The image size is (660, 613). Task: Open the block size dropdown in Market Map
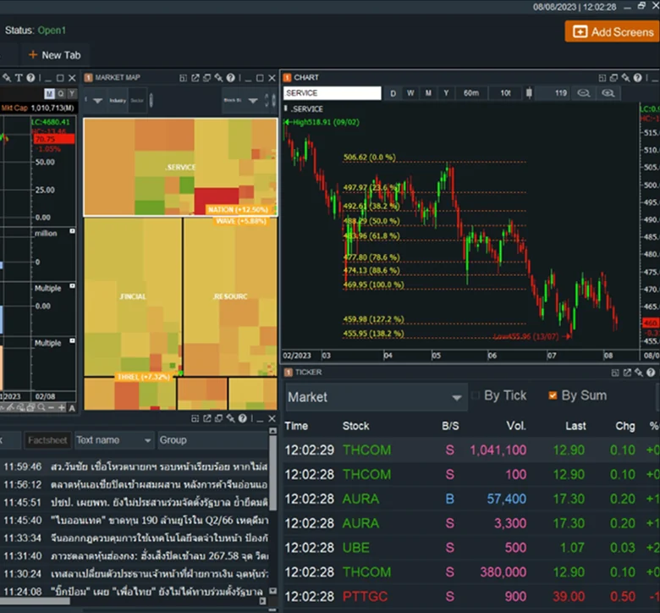[252, 100]
